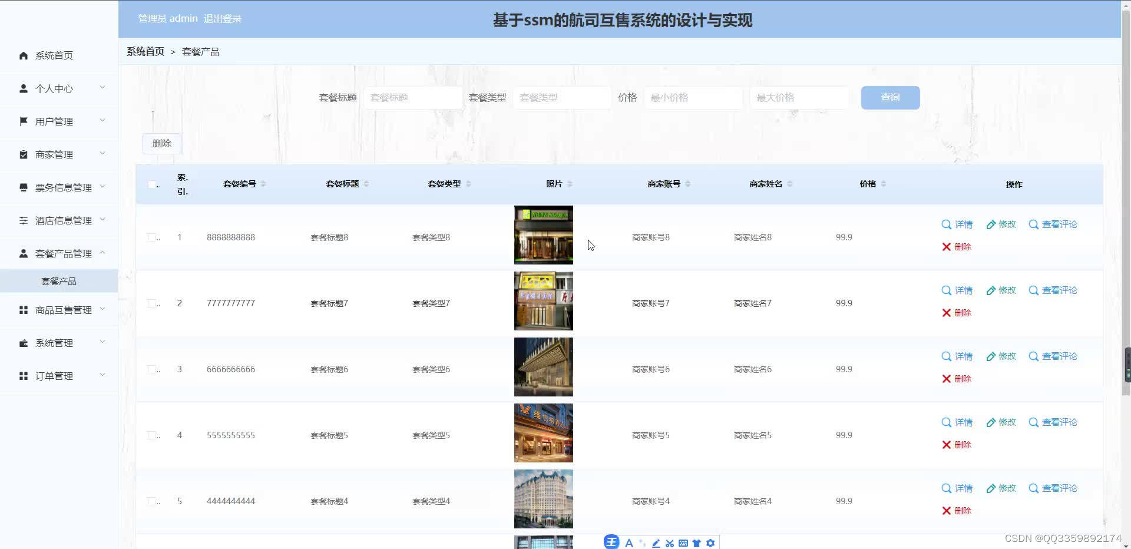Click the red X delete icon in row 1
Viewport: 1131px width, 549px height.
coord(946,247)
